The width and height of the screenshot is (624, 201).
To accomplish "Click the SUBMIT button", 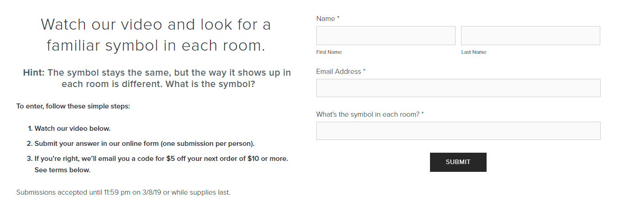I will coord(458,162).
